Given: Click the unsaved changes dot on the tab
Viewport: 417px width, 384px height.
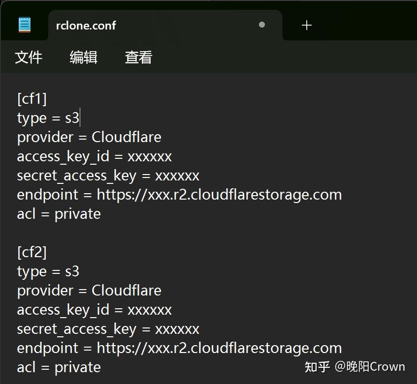Looking at the screenshot, I should 261,25.
